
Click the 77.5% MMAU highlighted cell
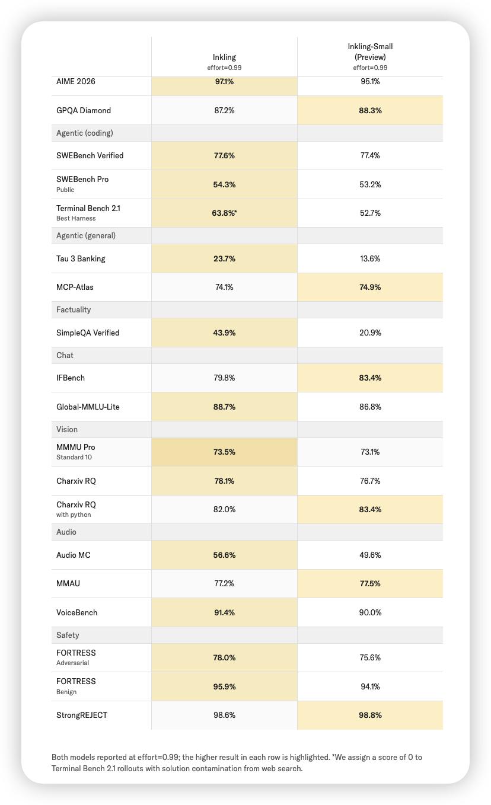tap(370, 583)
